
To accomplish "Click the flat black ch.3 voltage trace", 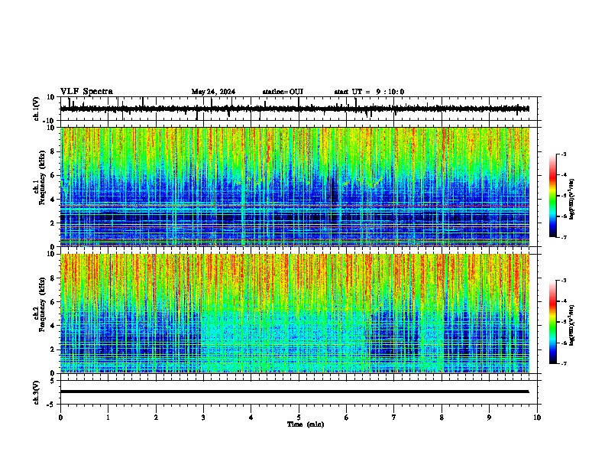I will (x=295, y=392).
